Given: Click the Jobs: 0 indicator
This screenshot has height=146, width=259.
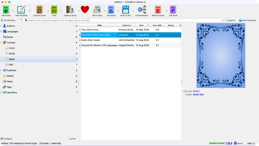Looking at the screenshot, I should pyautogui.click(x=251, y=143).
